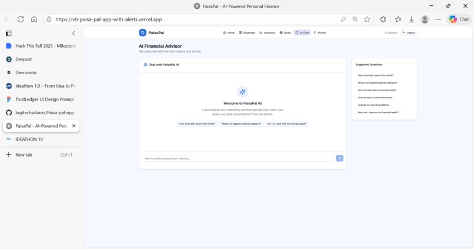
Task: Open the Profile page
Action: (320, 33)
